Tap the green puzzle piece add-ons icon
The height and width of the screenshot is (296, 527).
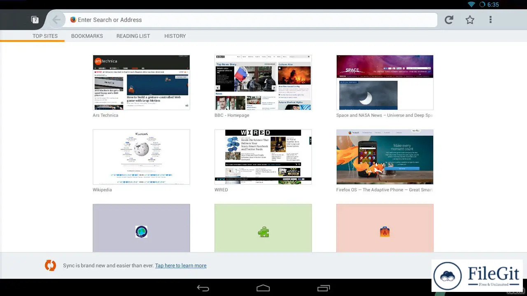(263, 232)
